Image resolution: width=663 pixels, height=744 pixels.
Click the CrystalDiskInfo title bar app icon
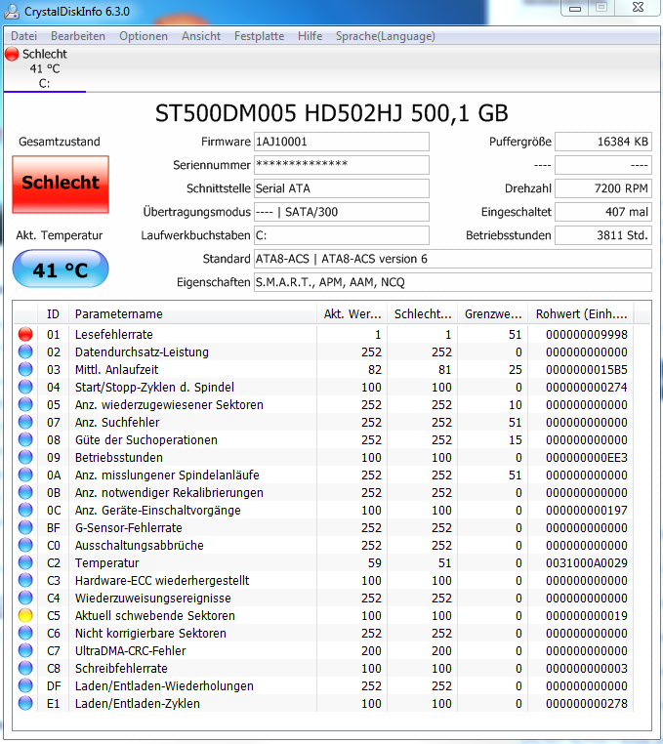[12, 12]
